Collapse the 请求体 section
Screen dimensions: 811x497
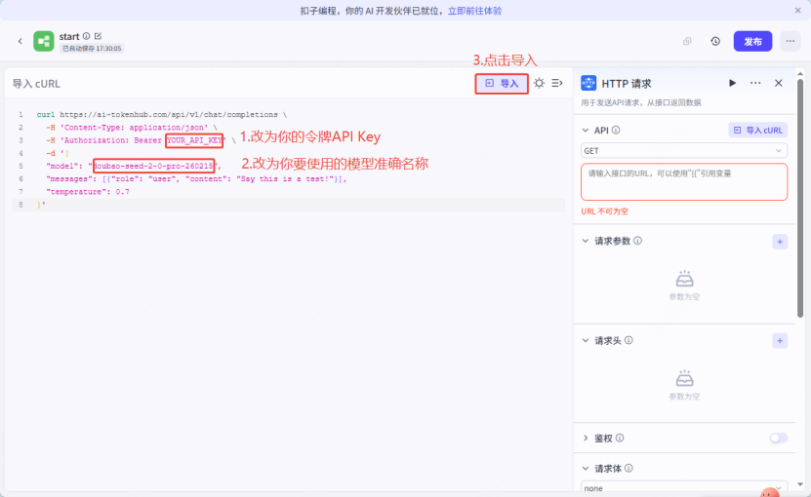[586, 469]
